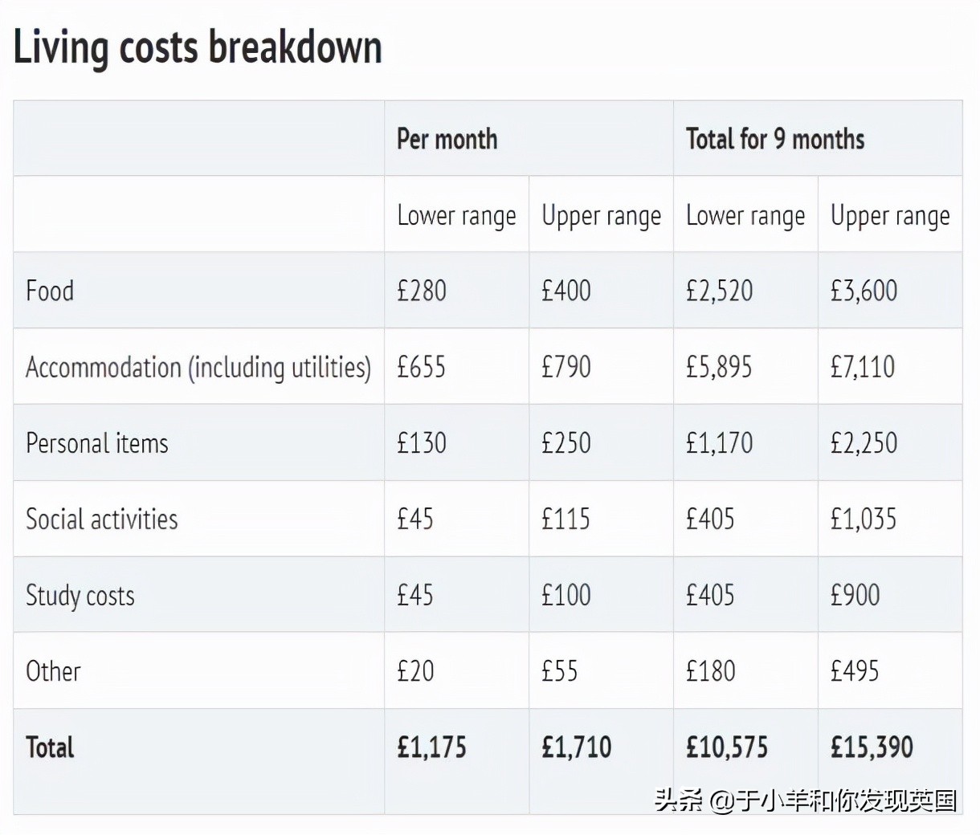Click the £495 other costs cell
The image size is (980, 835).
click(855, 671)
